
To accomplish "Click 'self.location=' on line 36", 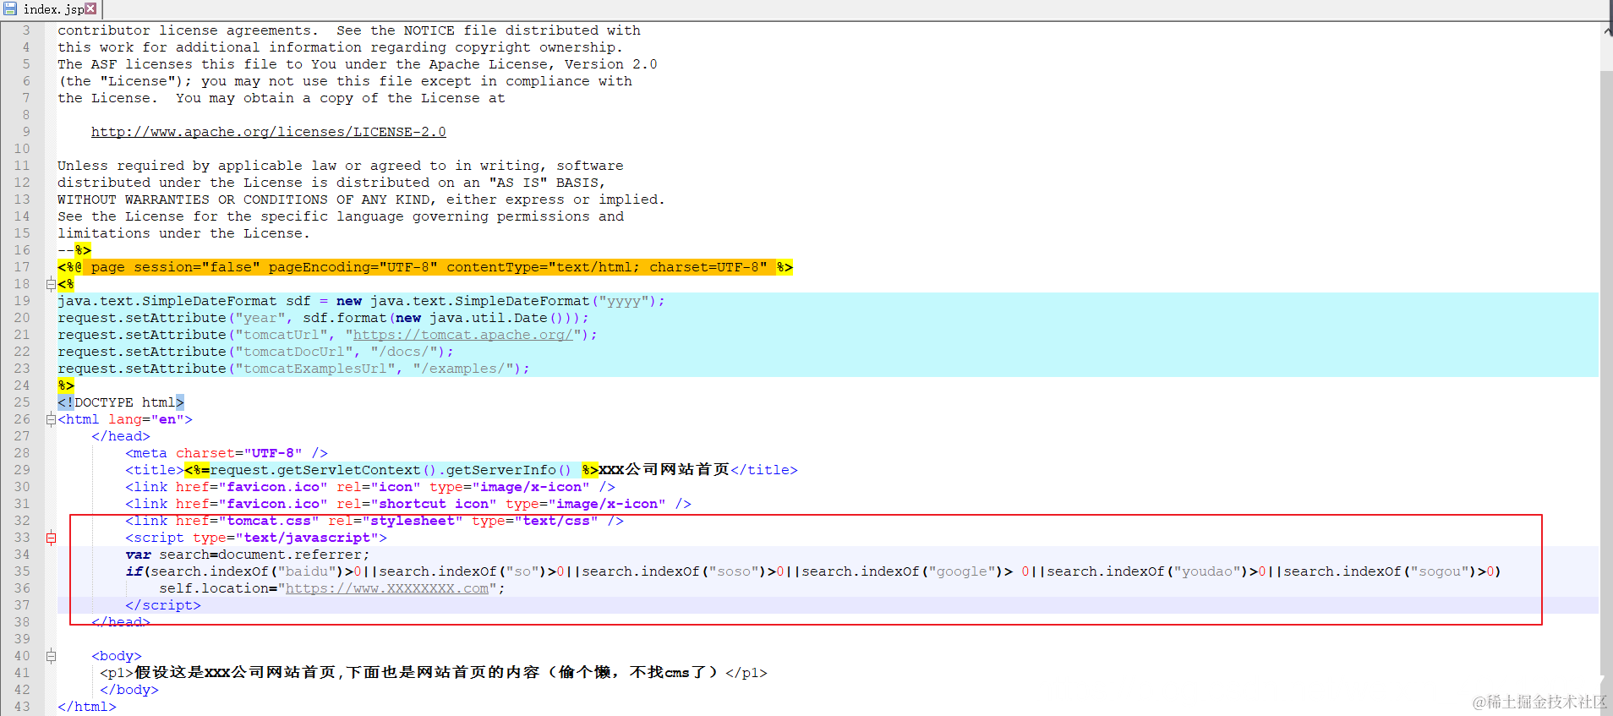I will click(x=218, y=588).
